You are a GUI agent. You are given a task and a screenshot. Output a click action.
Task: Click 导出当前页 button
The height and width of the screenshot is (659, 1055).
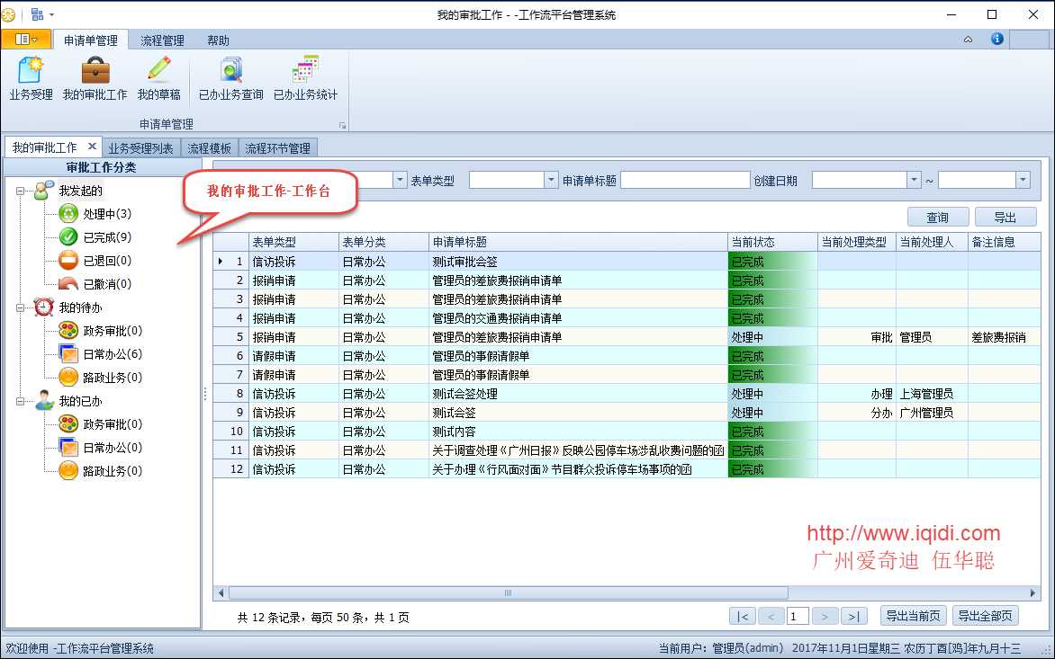[x=913, y=616]
